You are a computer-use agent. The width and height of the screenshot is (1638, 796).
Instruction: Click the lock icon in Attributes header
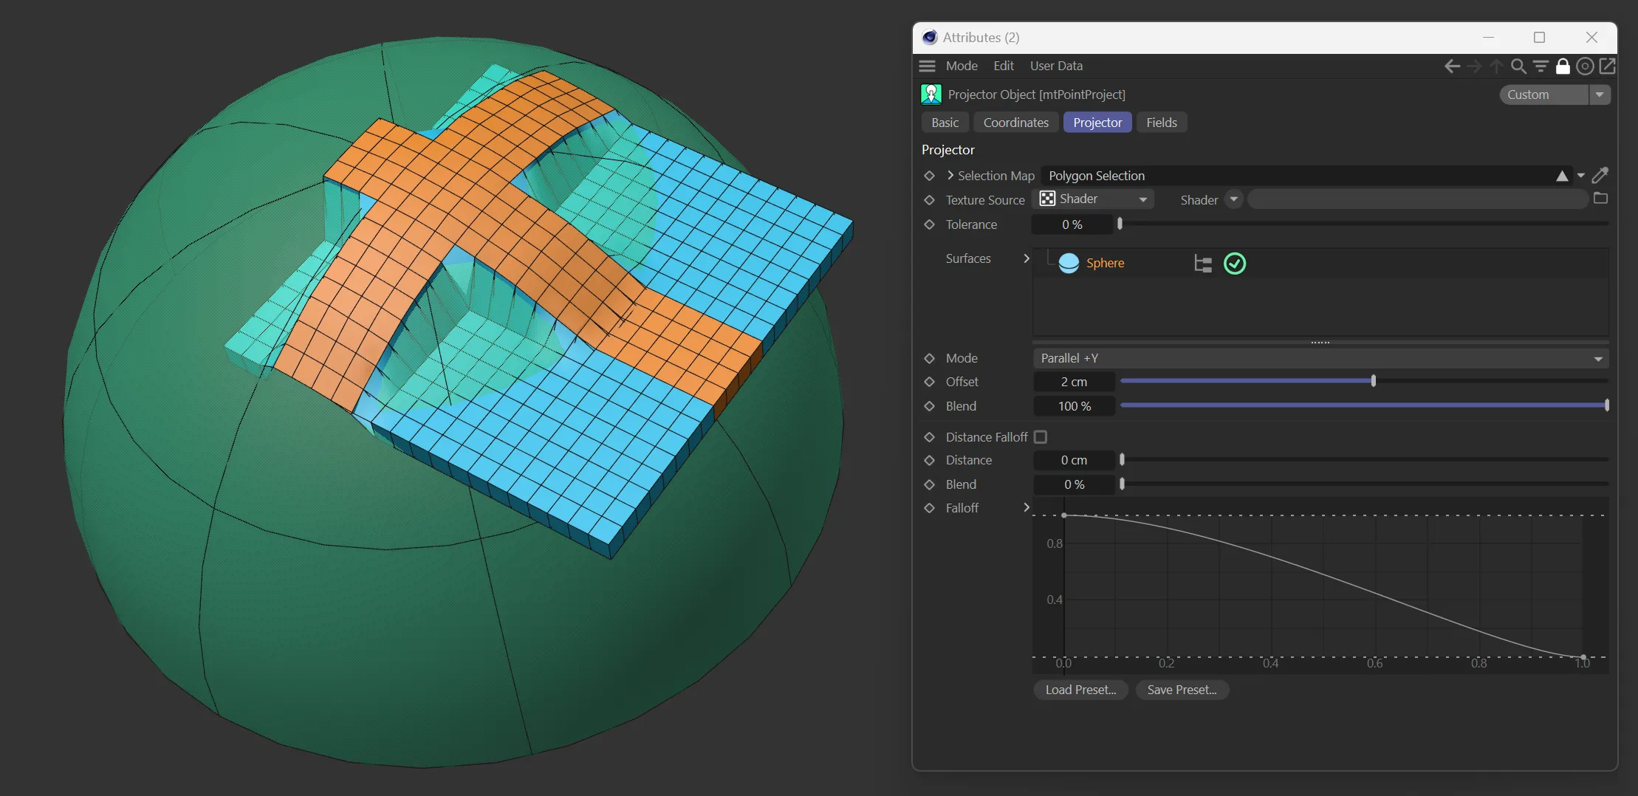(1563, 66)
